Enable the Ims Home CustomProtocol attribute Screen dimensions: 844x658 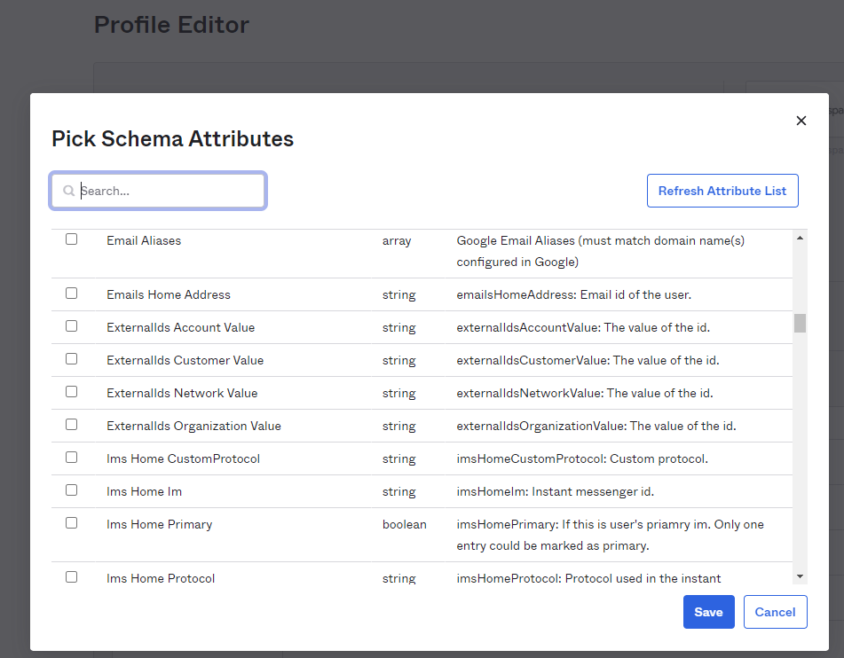71,458
